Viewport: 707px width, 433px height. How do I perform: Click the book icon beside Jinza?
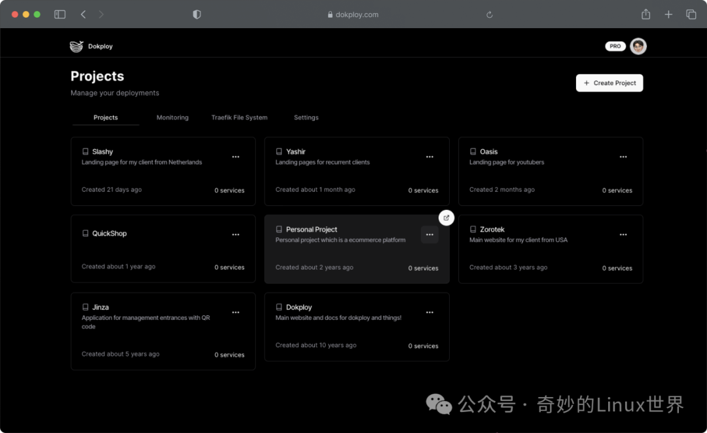pos(85,307)
